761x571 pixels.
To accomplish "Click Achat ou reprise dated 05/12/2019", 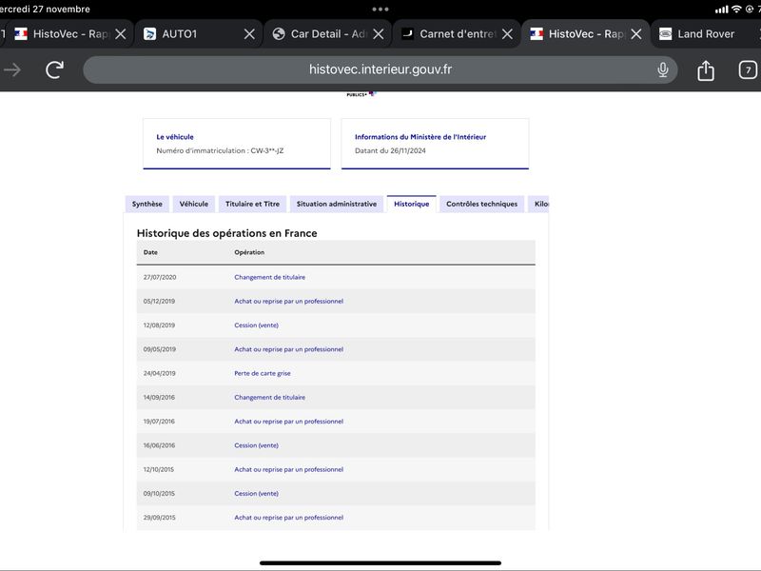I will pyautogui.click(x=289, y=301).
